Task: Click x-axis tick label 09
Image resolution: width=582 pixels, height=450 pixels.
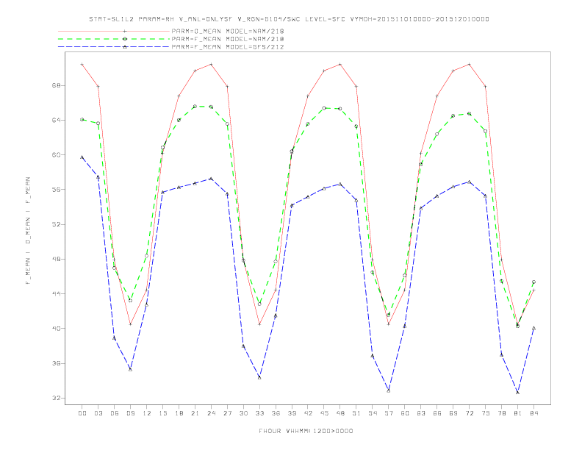Action: click(x=130, y=413)
